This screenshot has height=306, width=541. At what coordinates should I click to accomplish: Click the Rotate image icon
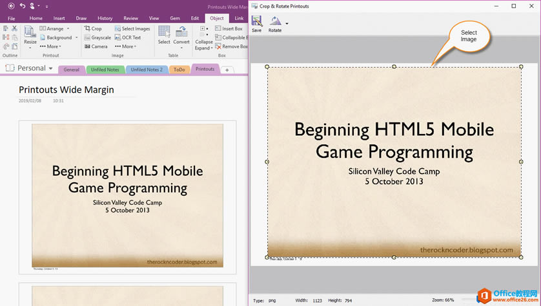(x=275, y=23)
